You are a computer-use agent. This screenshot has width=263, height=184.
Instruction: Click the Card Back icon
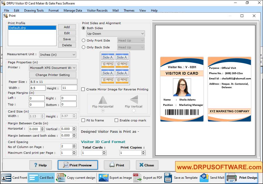(x=34, y=178)
